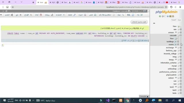This screenshot has height=103, width=184.
Task: Open the Query by example tab
Action: (107, 15)
